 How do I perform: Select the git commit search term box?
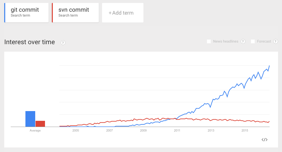pyautogui.click(x=27, y=13)
